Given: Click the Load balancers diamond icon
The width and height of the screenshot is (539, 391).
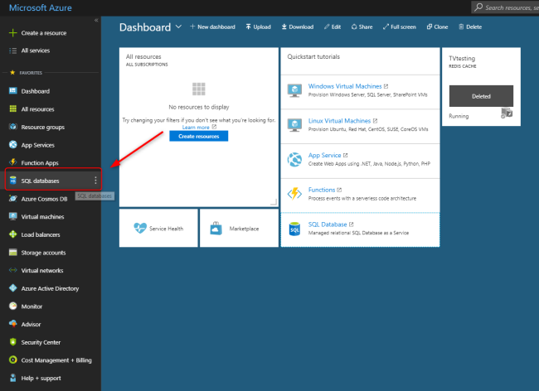Looking at the screenshot, I should tap(12, 234).
